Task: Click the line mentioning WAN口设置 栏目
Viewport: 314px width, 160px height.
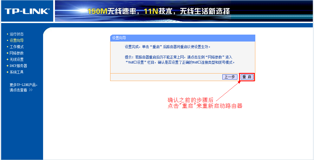Action: pos(180,62)
